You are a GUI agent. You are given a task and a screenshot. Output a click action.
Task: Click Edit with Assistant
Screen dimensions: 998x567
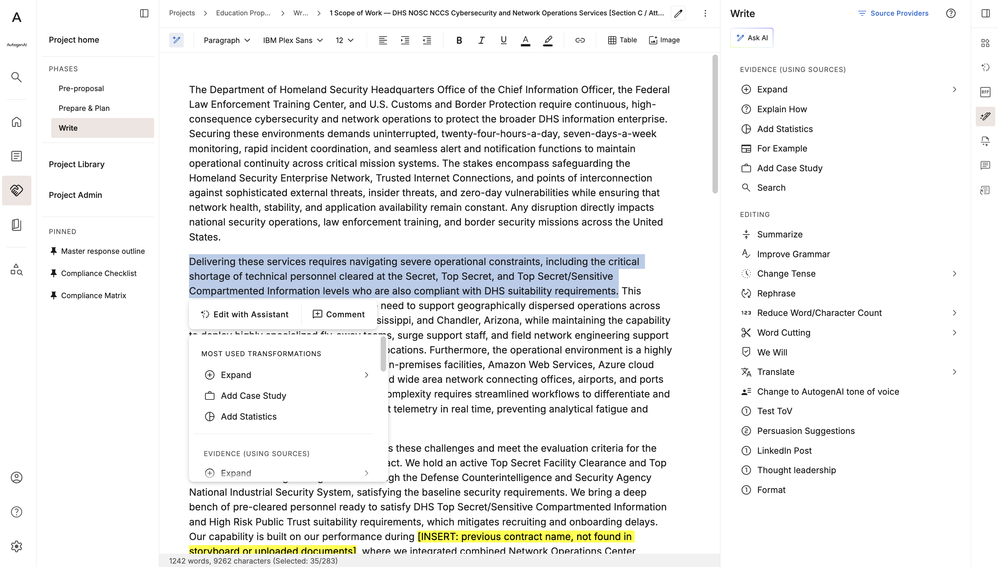[245, 314]
